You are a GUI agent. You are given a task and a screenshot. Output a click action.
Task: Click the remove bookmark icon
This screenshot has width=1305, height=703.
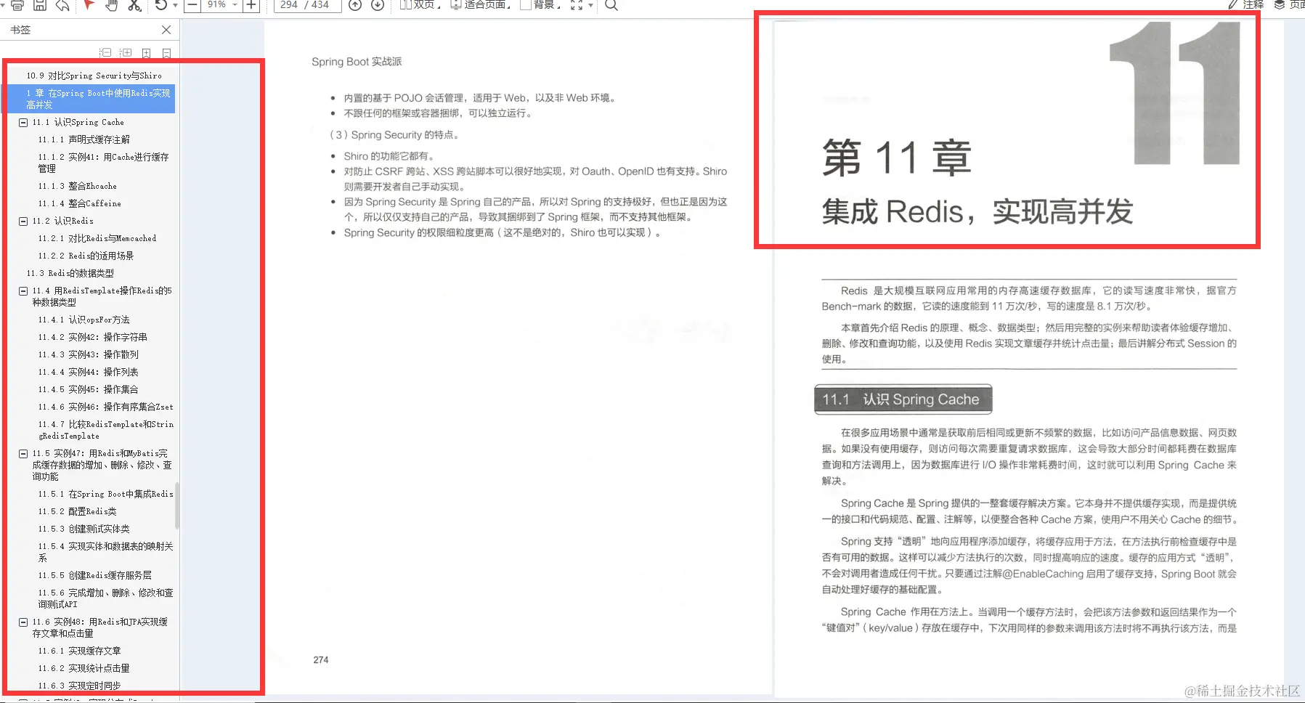click(x=167, y=53)
